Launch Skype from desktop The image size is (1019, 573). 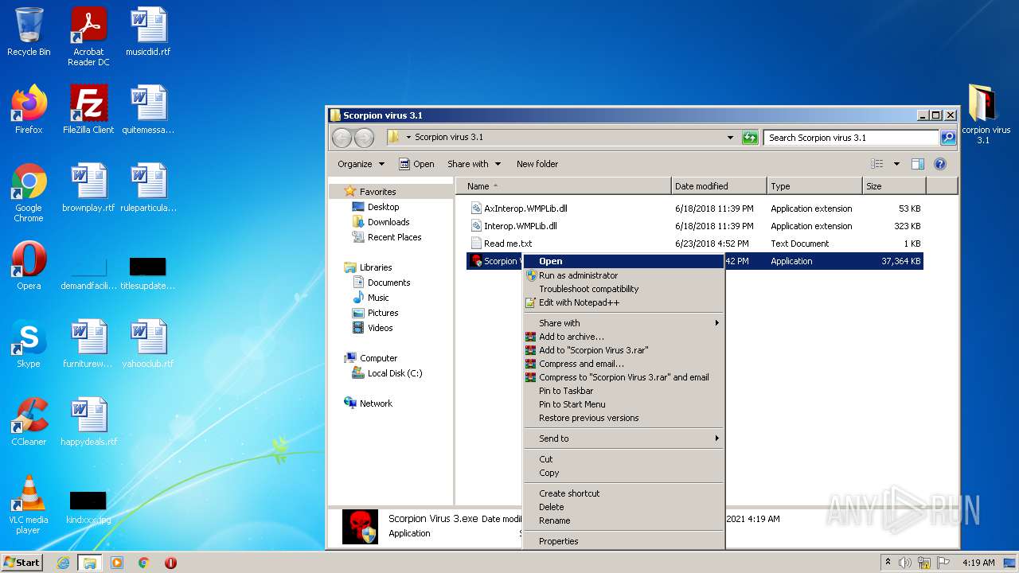[x=29, y=344]
